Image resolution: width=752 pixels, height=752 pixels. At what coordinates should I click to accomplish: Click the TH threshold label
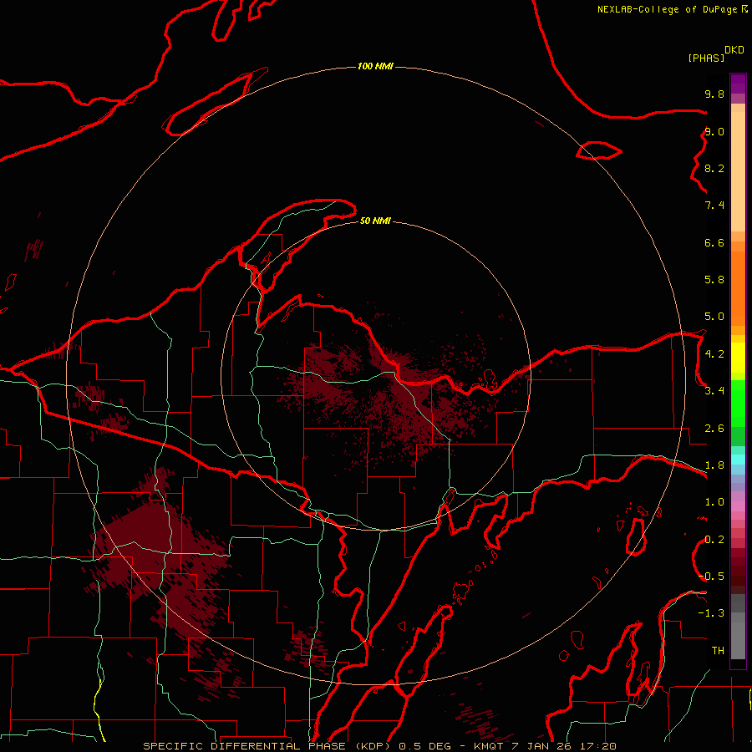click(718, 651)
